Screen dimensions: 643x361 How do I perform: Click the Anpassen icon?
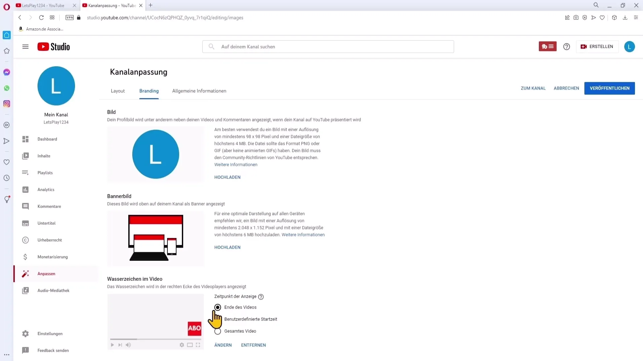pos(25,273)
